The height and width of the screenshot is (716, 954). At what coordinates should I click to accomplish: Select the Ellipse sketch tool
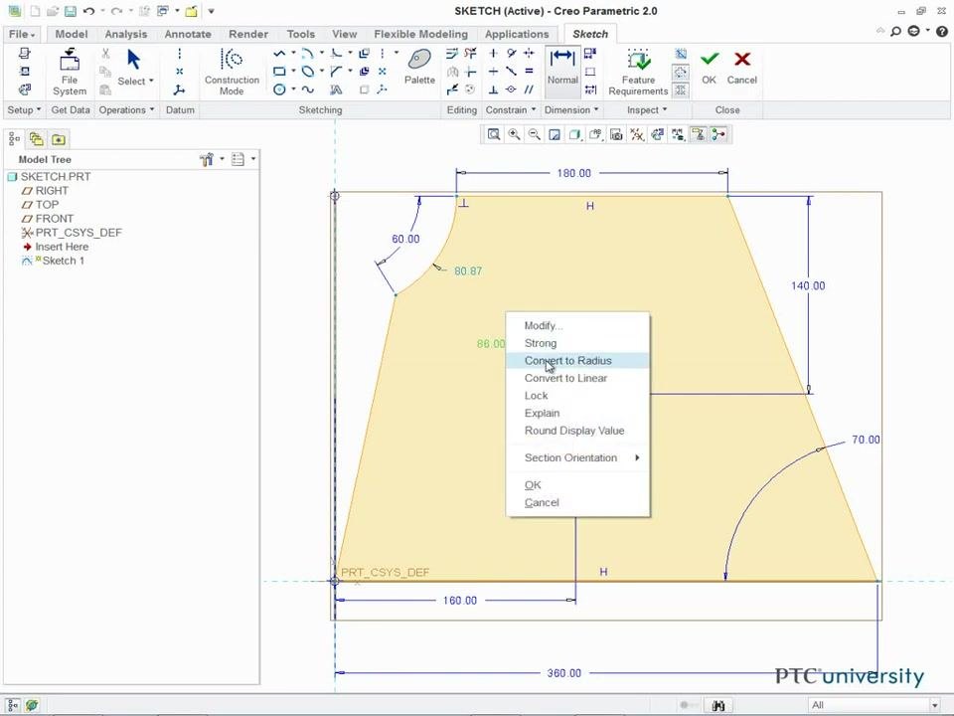point(307,72)
